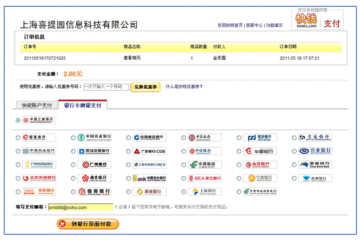The height and width of the screenshot is (241, 361).
Task: Select the 上海银行 radio button
Action: (x=184, y=192)
